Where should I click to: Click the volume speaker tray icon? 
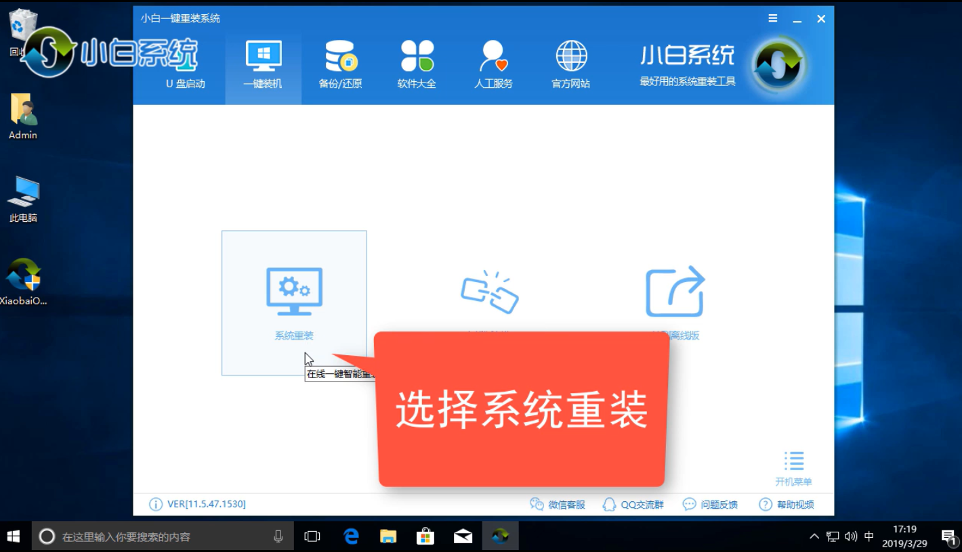(x=851, y=536)
